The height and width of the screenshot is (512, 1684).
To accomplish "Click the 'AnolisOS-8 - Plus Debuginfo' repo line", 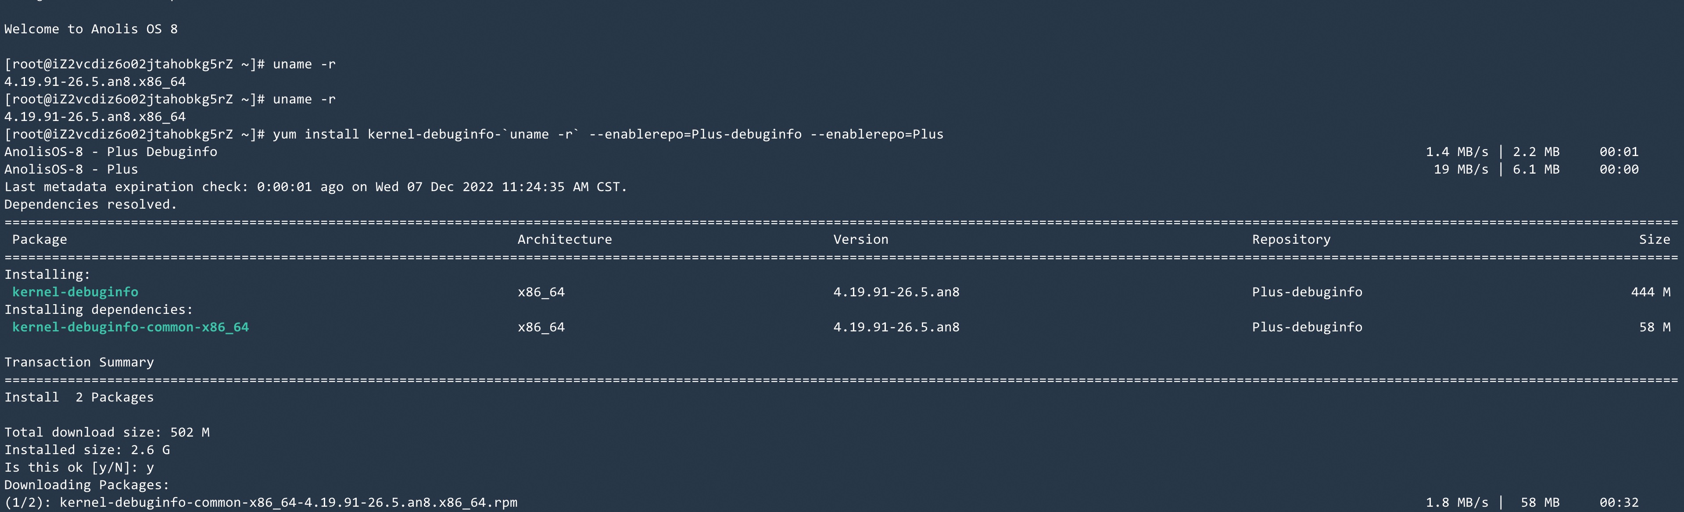I will pos(111,152).
